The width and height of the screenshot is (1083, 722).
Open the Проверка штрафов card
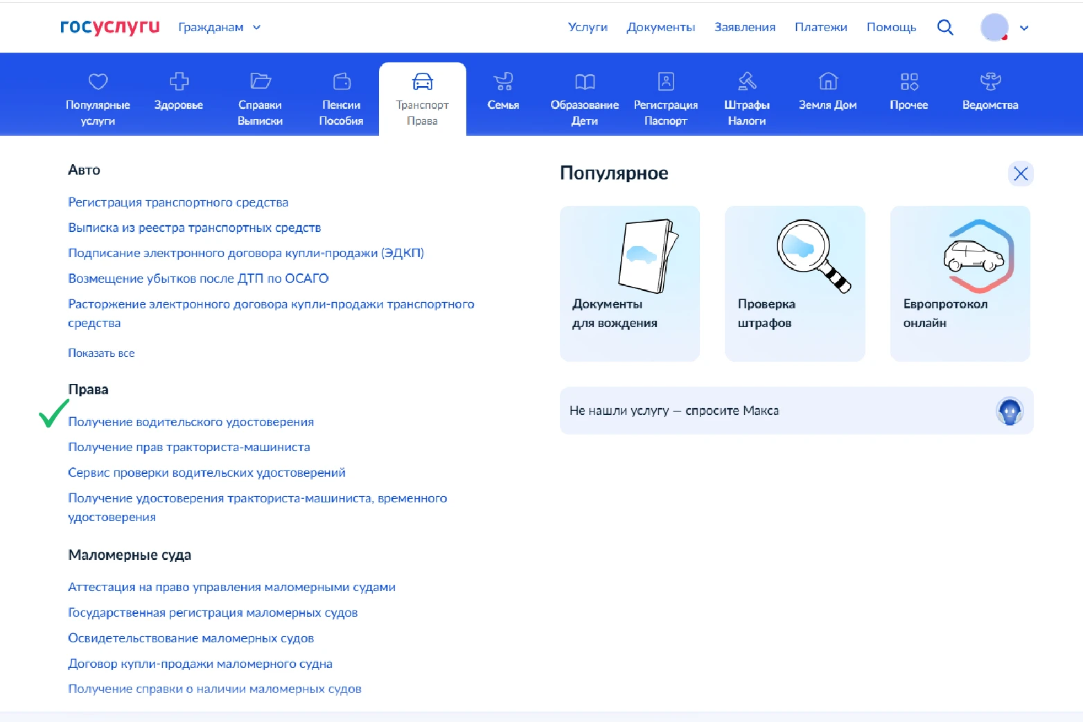[795, 283]
